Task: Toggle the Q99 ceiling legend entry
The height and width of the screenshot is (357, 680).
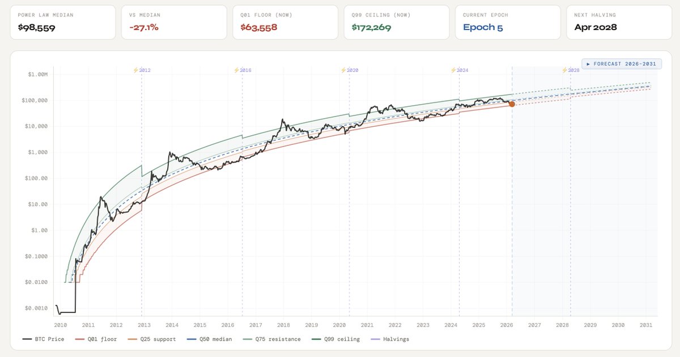Action: point(331,339)
